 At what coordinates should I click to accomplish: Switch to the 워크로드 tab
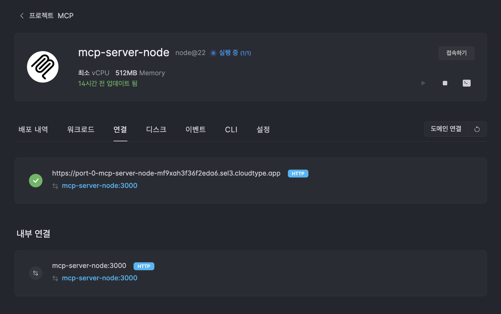[81, 129]
